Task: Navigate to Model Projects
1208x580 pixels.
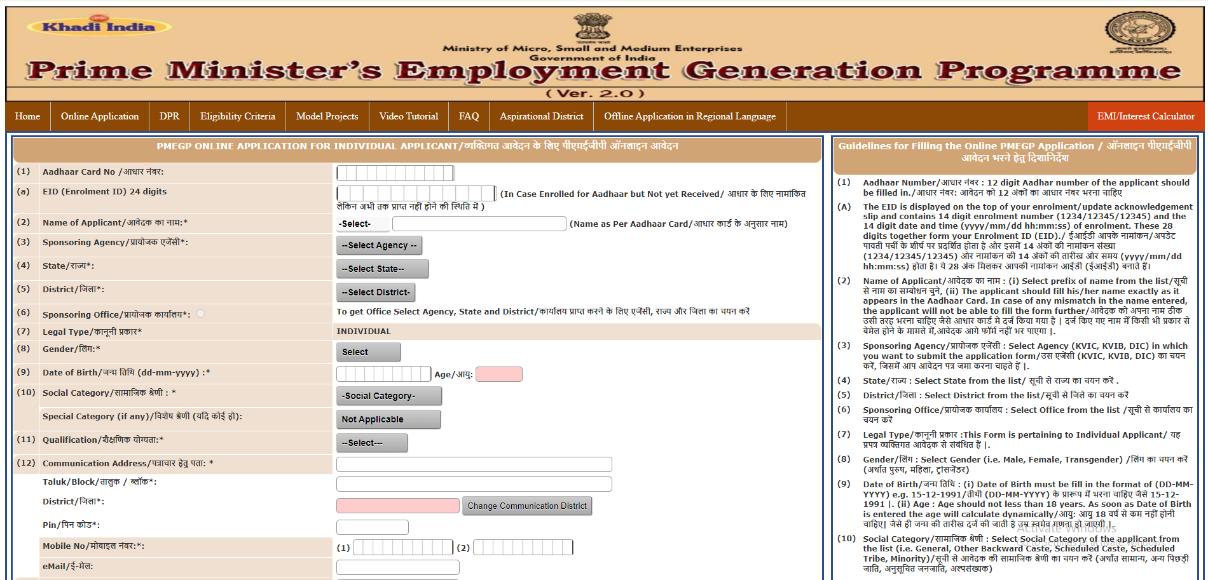Action: coord(327,116)
